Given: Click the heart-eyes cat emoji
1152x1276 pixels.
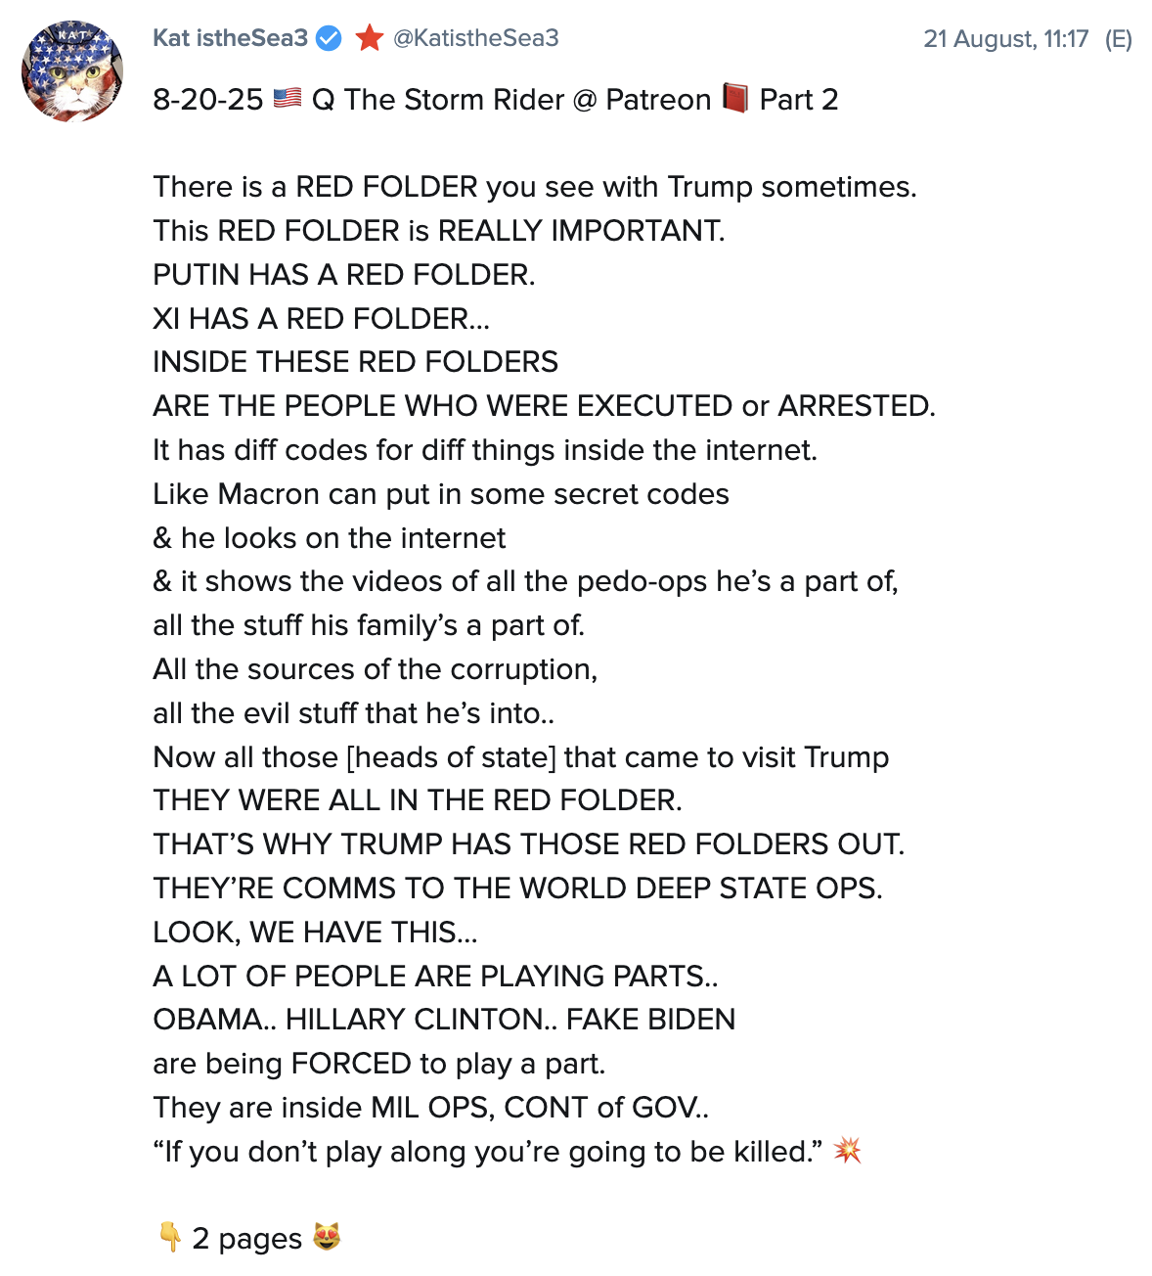Looking at the screenshot, I should 327,1238.
